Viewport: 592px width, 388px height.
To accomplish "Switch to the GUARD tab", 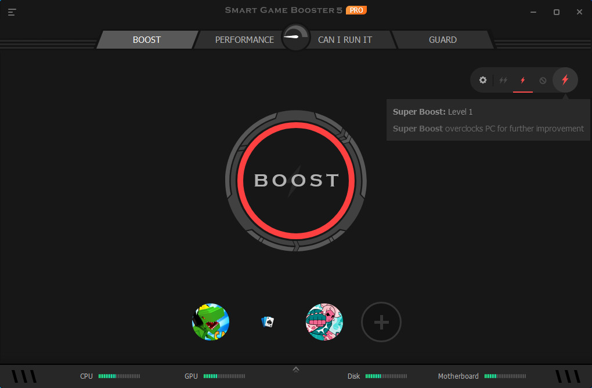I will (443, 39).
